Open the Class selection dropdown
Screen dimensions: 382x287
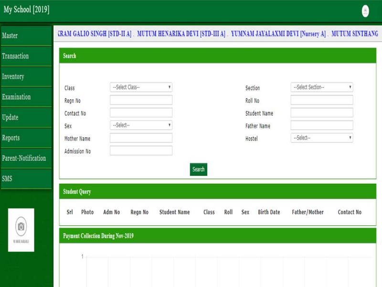(141, 88)
